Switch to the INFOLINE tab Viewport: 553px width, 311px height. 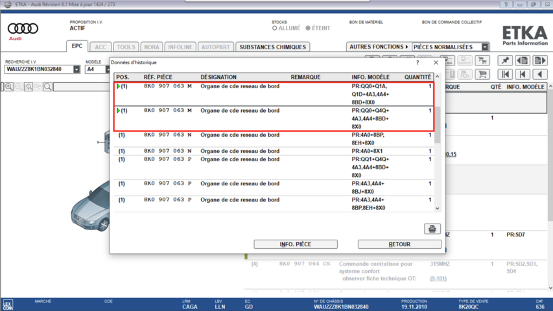pos(180,47)
